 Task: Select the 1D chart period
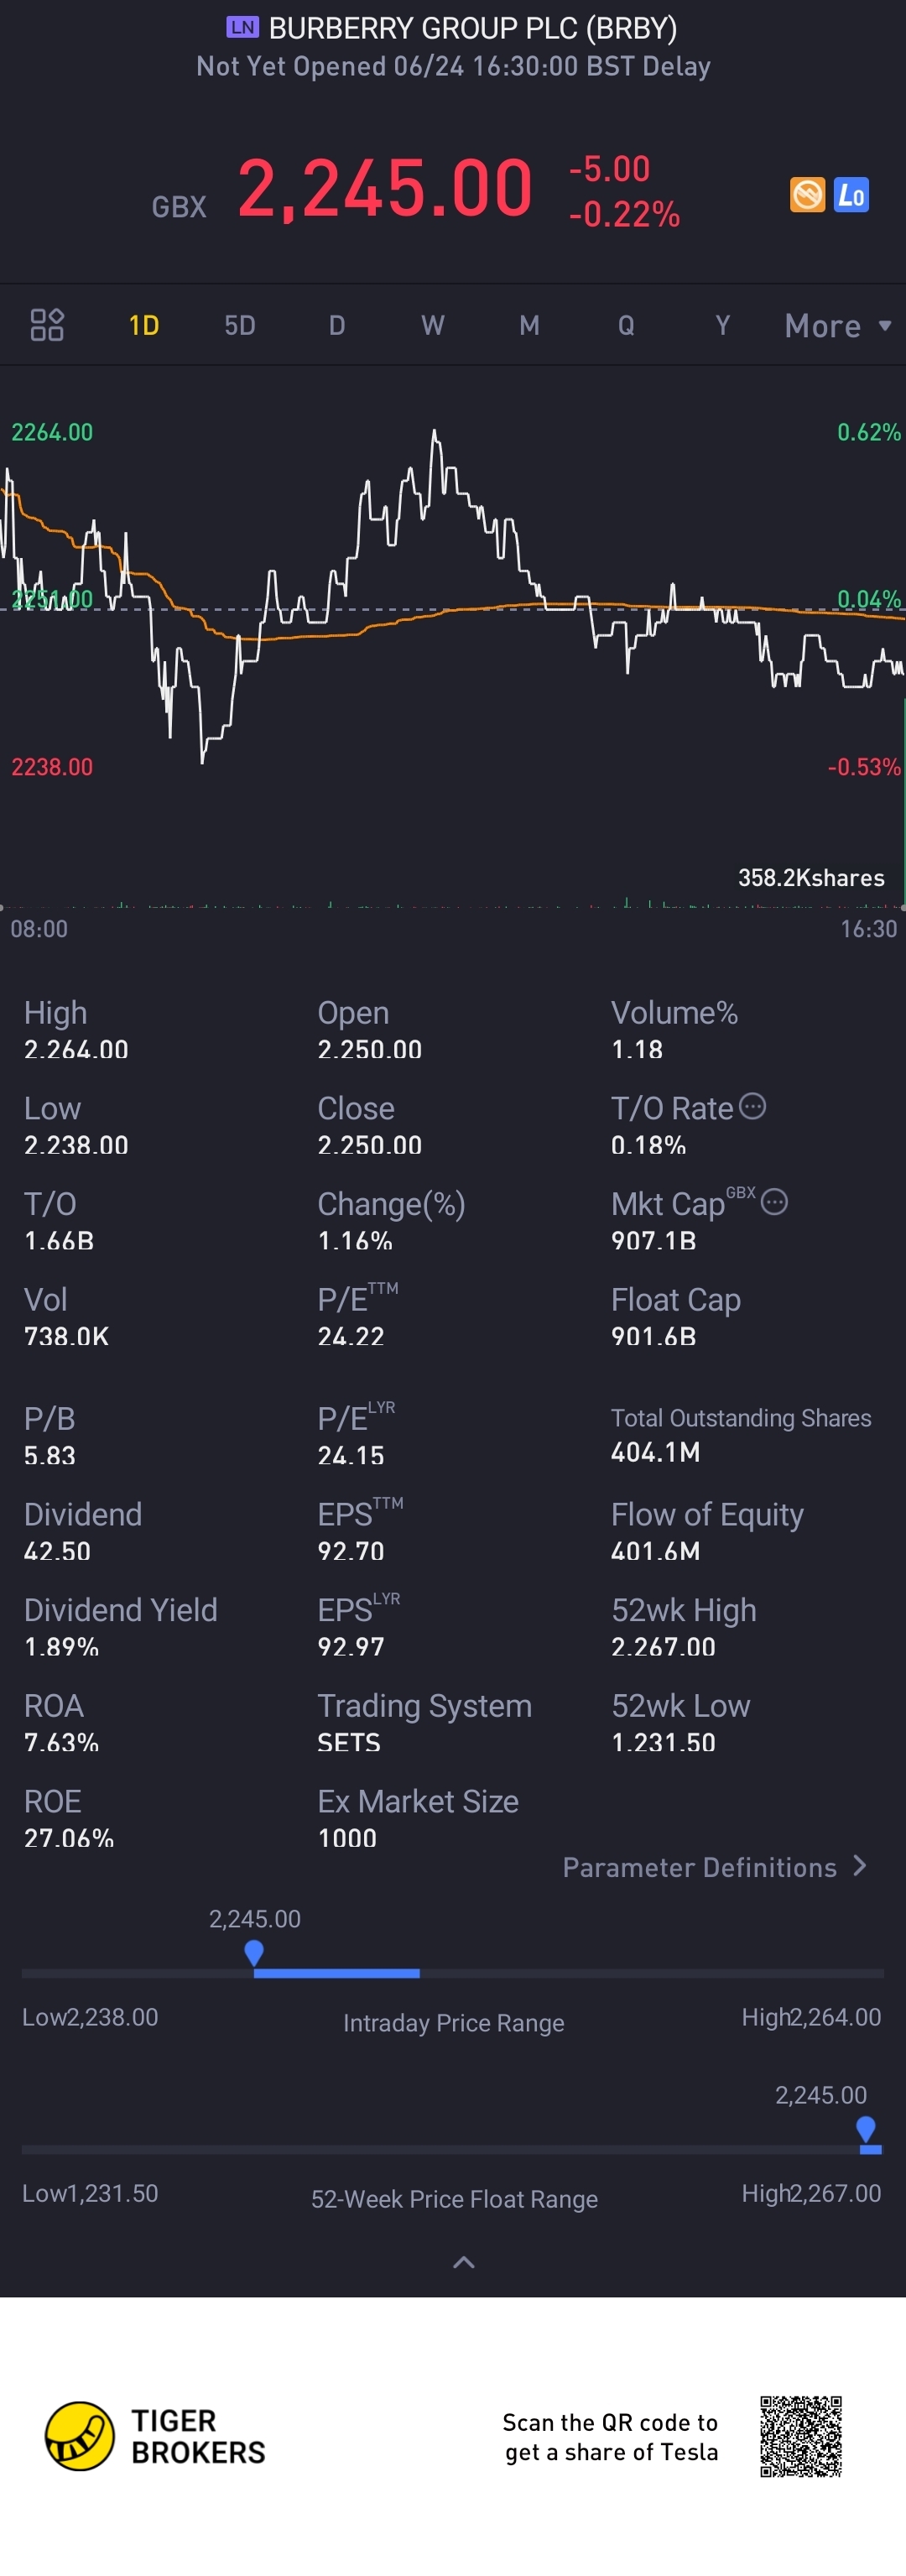(x=144, y=325)
